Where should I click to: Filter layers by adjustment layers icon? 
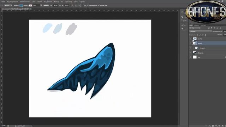(x=212, y=28)
